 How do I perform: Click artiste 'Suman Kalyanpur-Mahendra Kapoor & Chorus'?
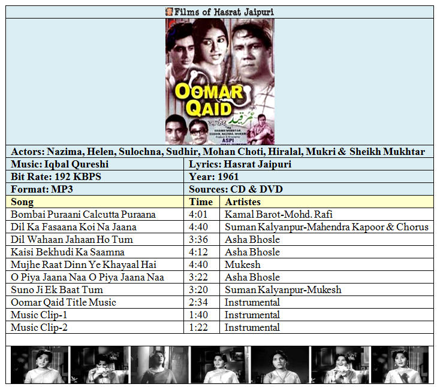pyautogui.click(x=326, y=227)
